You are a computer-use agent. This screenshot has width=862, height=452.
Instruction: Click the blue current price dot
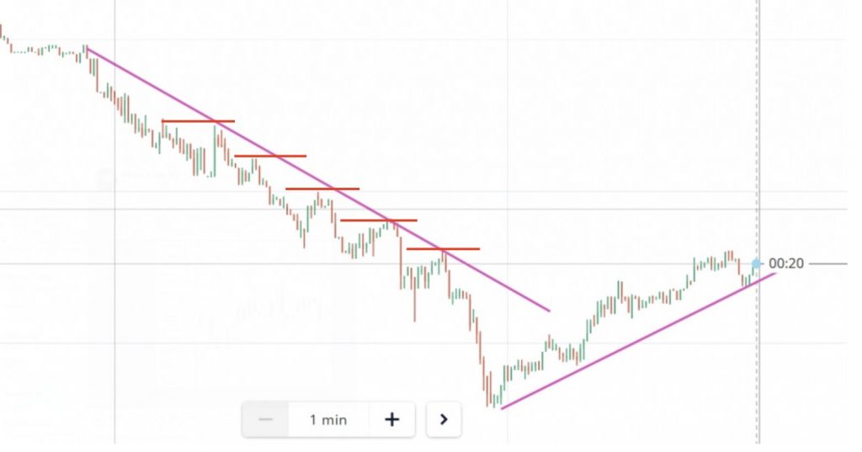[x=756, y=264]
